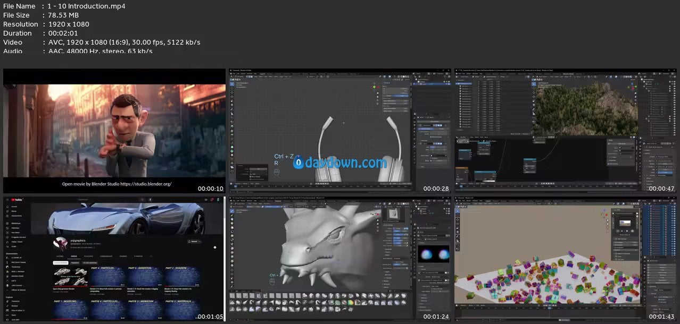Open the PART 2 : SHADERS video
This screenshot has width=680, height=324.
[x=182, y=277]
